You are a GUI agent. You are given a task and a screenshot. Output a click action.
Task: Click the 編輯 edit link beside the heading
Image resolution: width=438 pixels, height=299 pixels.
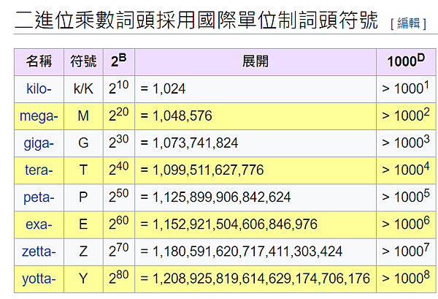tap(408, 23)
